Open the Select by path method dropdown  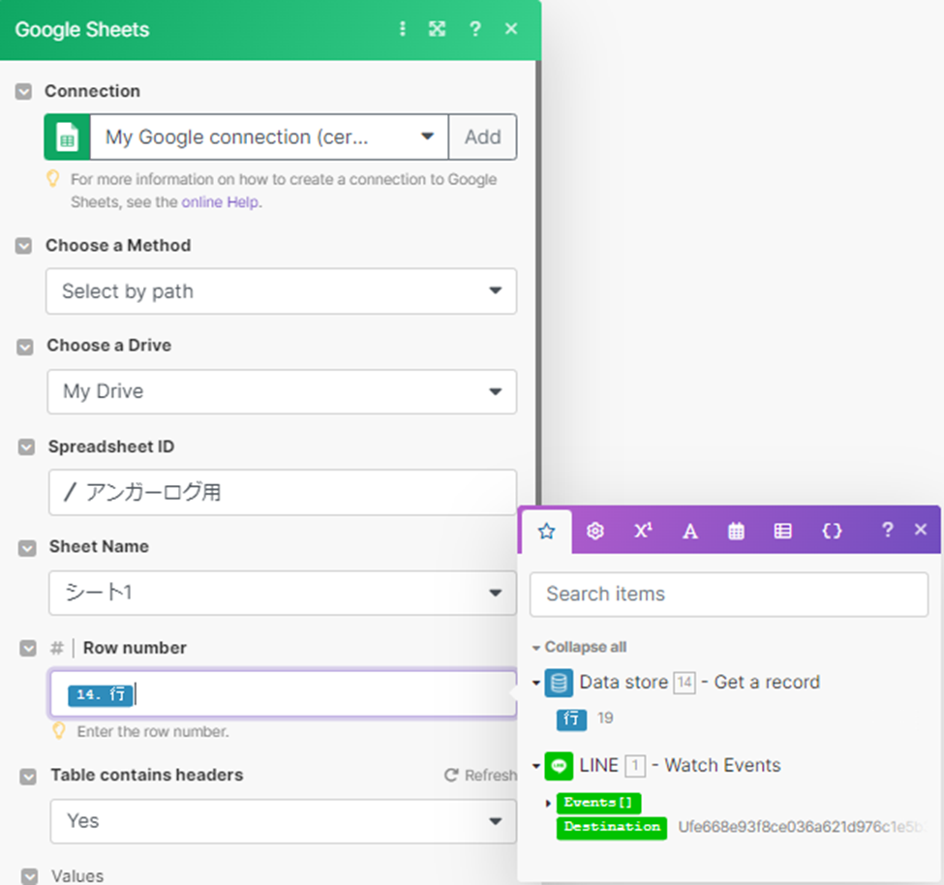[x=281, y=291]
